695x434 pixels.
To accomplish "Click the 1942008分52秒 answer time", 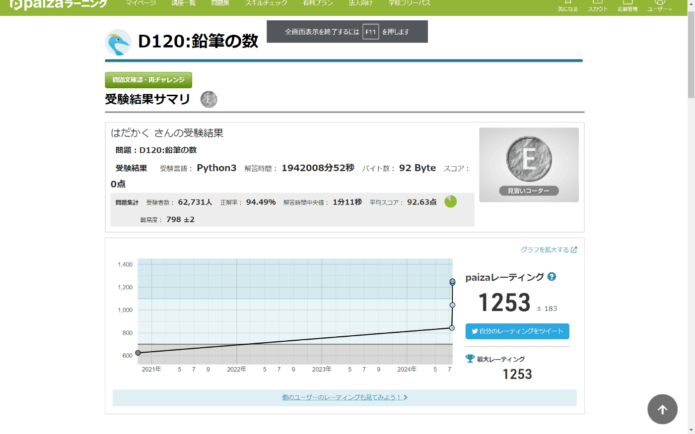I will click(x=318, y=168).
